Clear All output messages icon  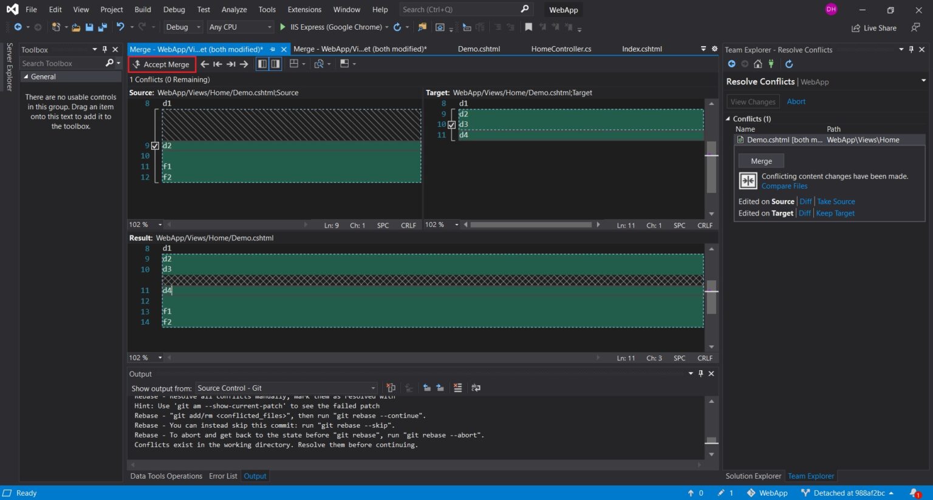(x=457, y=388)
